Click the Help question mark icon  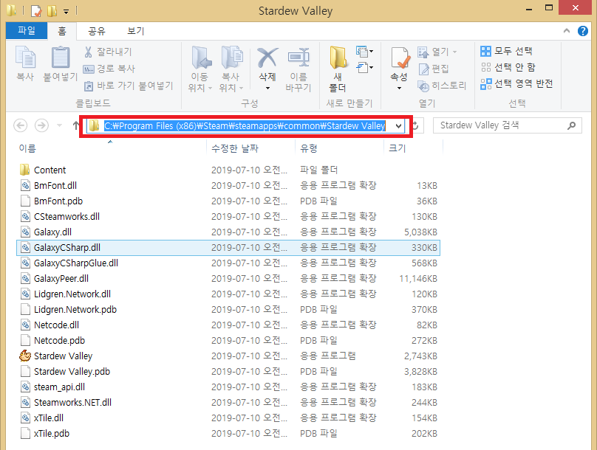pos(582,31)
